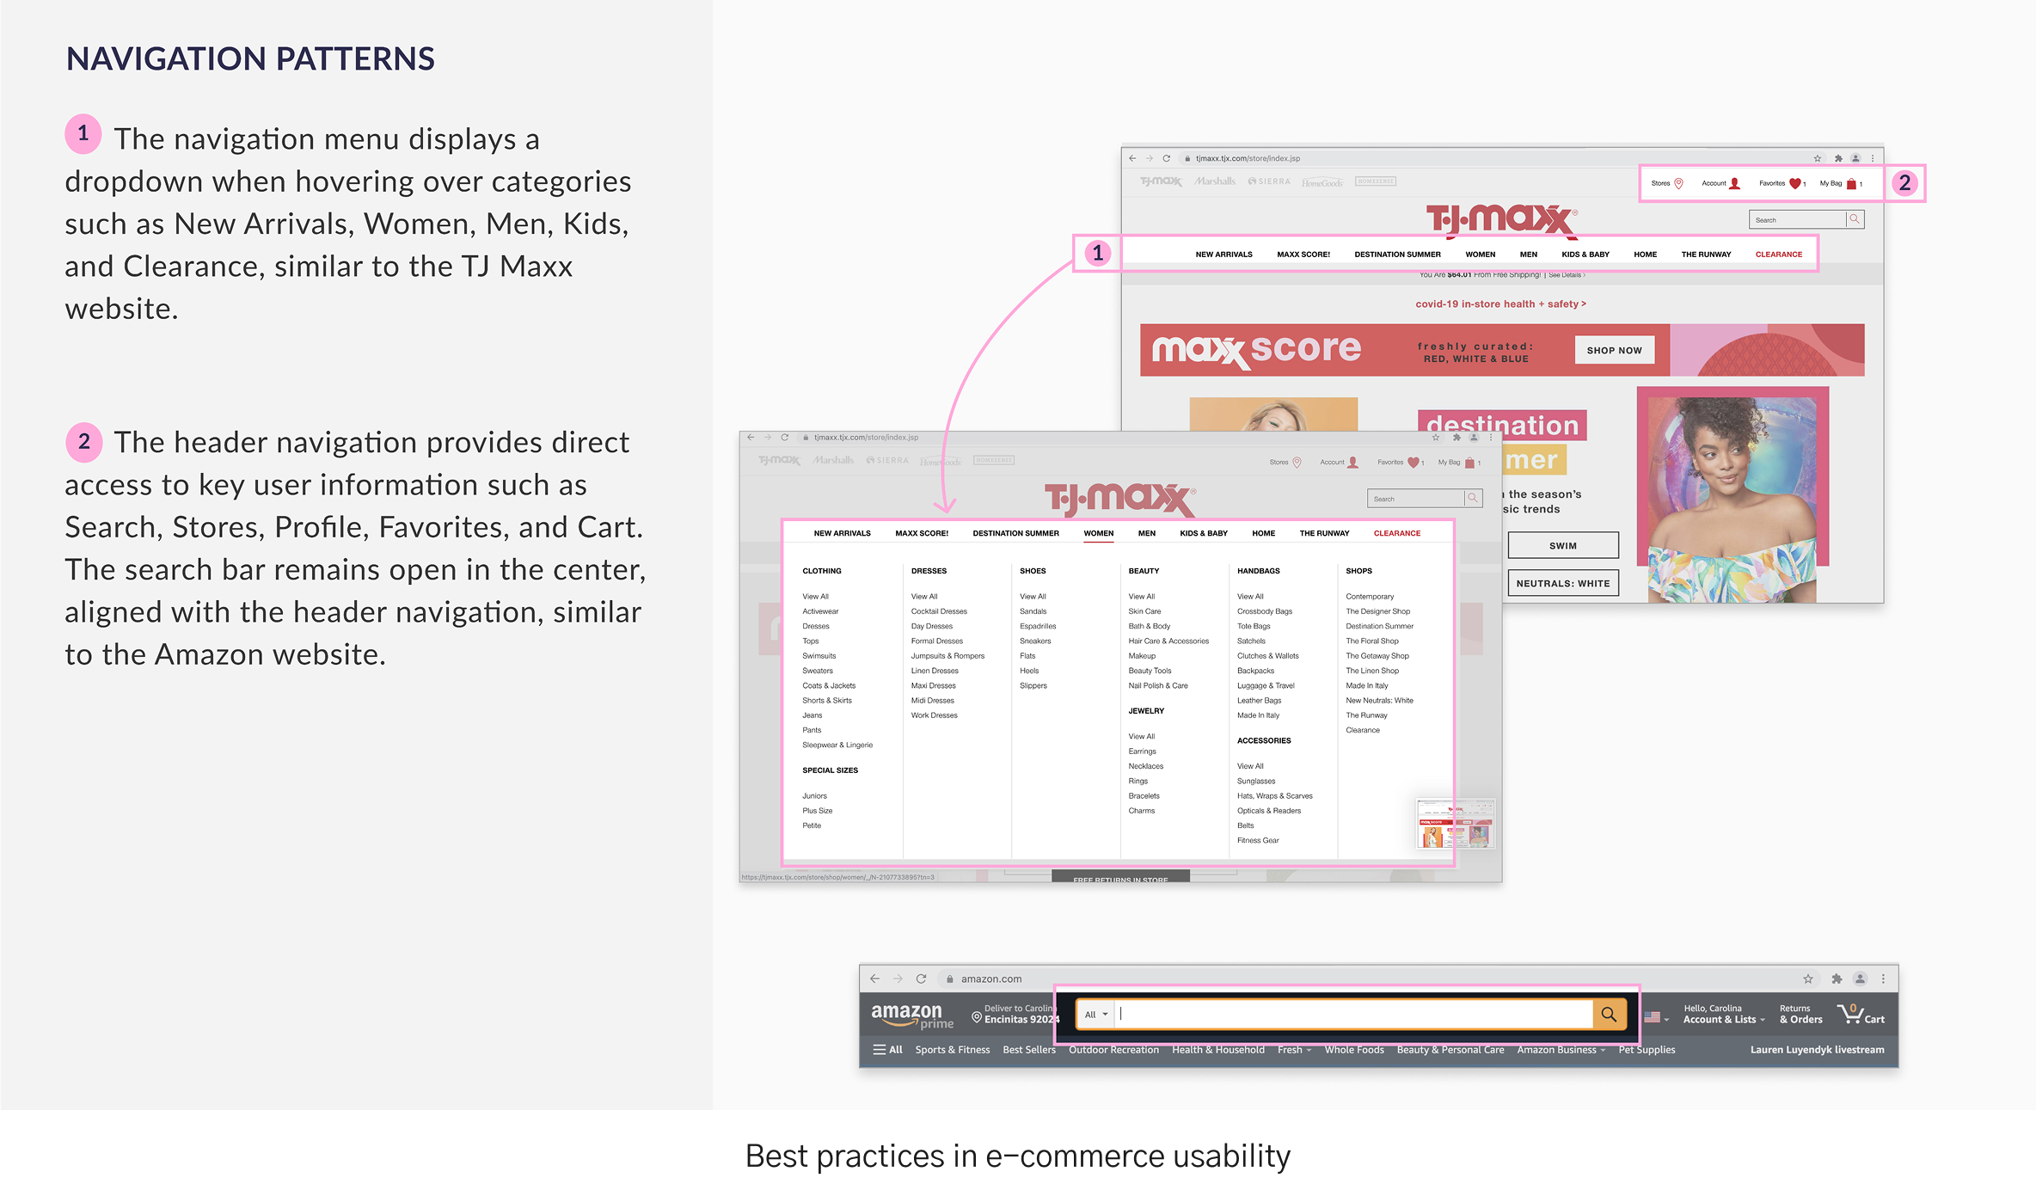The image size is (2036, 1184).
Task: Open Amazon All hamburger menu
Action: (887, 1050)
